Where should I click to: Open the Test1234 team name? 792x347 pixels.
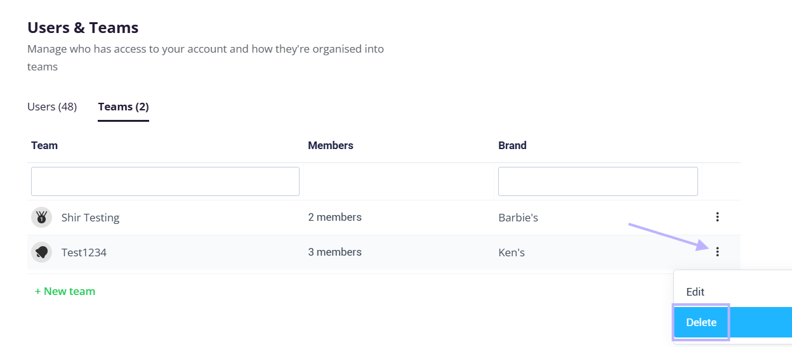point(84,252)
